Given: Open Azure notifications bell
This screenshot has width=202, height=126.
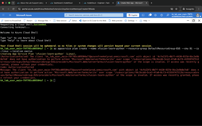Looking at the screenshot, I should point(150,15).
